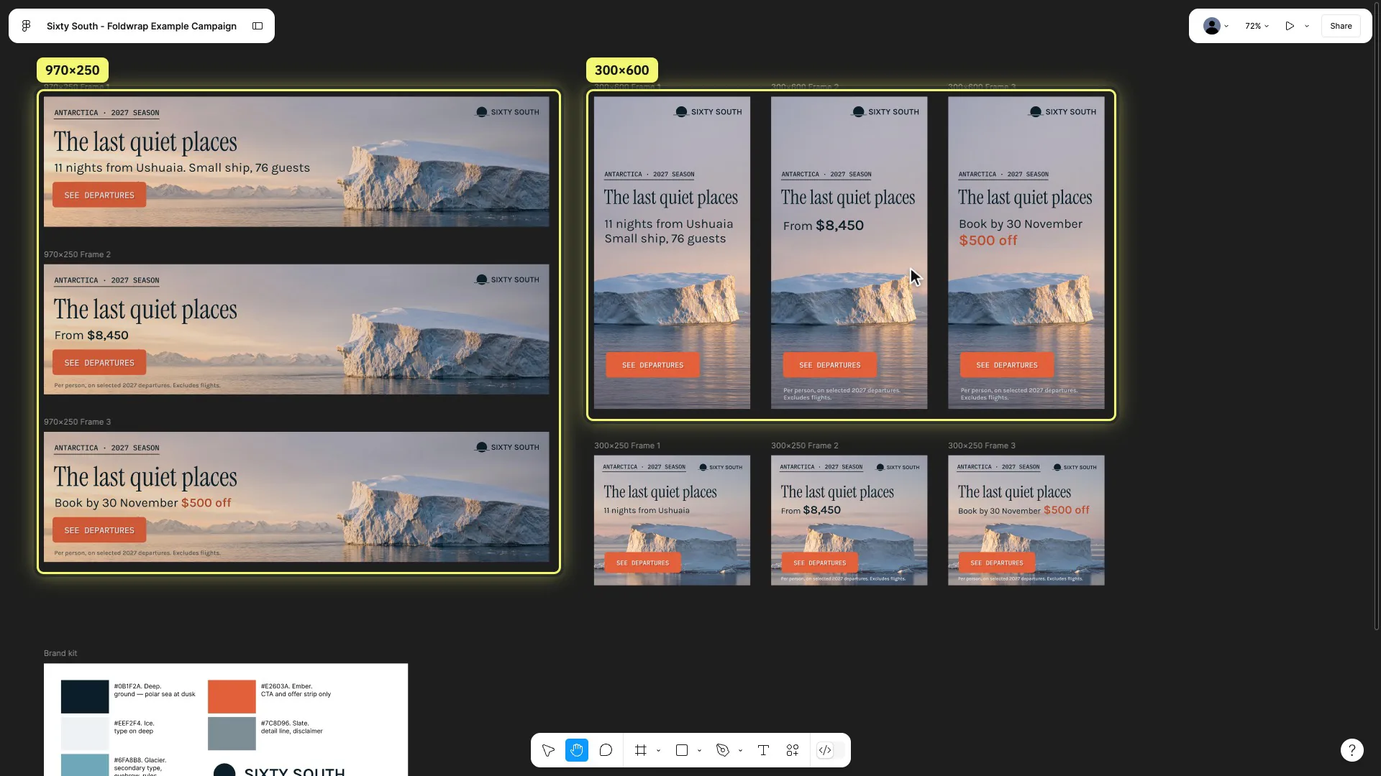The height and width of the screenshot is (776, 1381).
Task: Click the 300×250 banner reading 11 nights from Ushuaia
Action: (672, 520)
